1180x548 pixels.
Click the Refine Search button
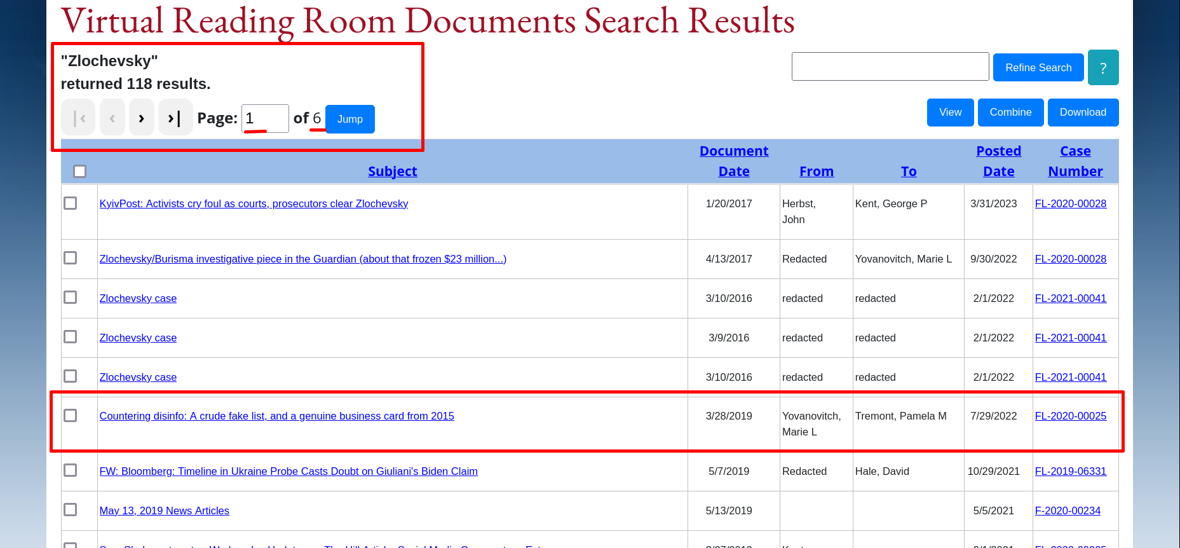[1038, 67]
